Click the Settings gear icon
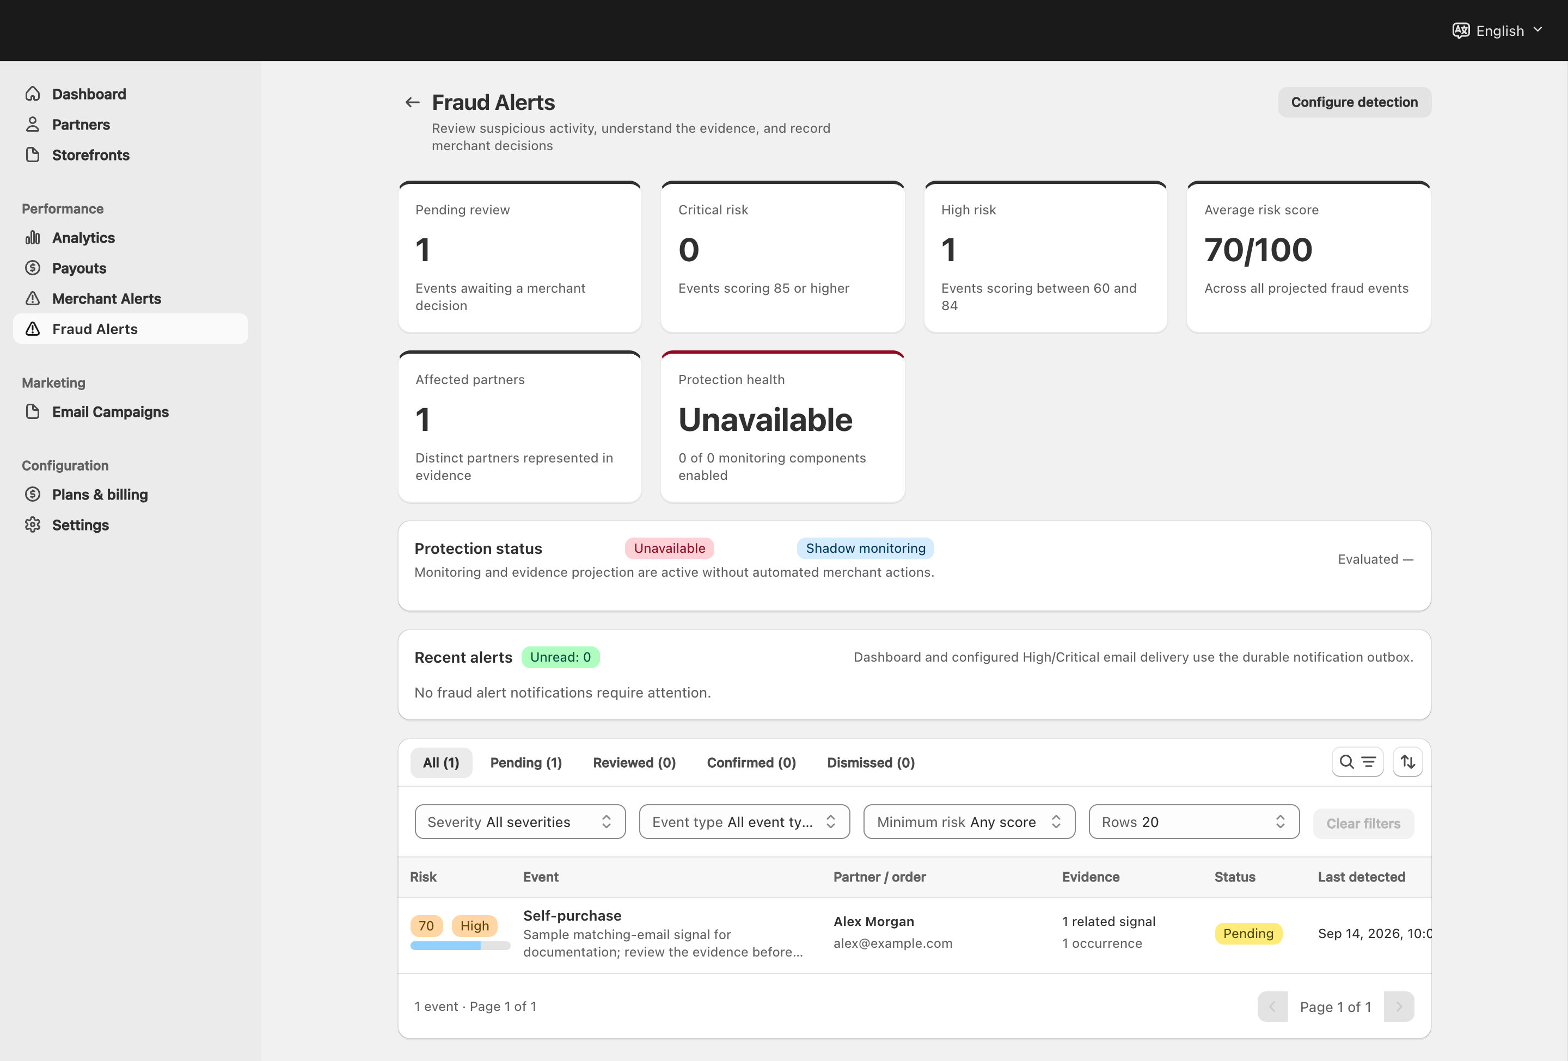Image resolution: width=1568 pixels, height=1061 pixels. (32, 525)
